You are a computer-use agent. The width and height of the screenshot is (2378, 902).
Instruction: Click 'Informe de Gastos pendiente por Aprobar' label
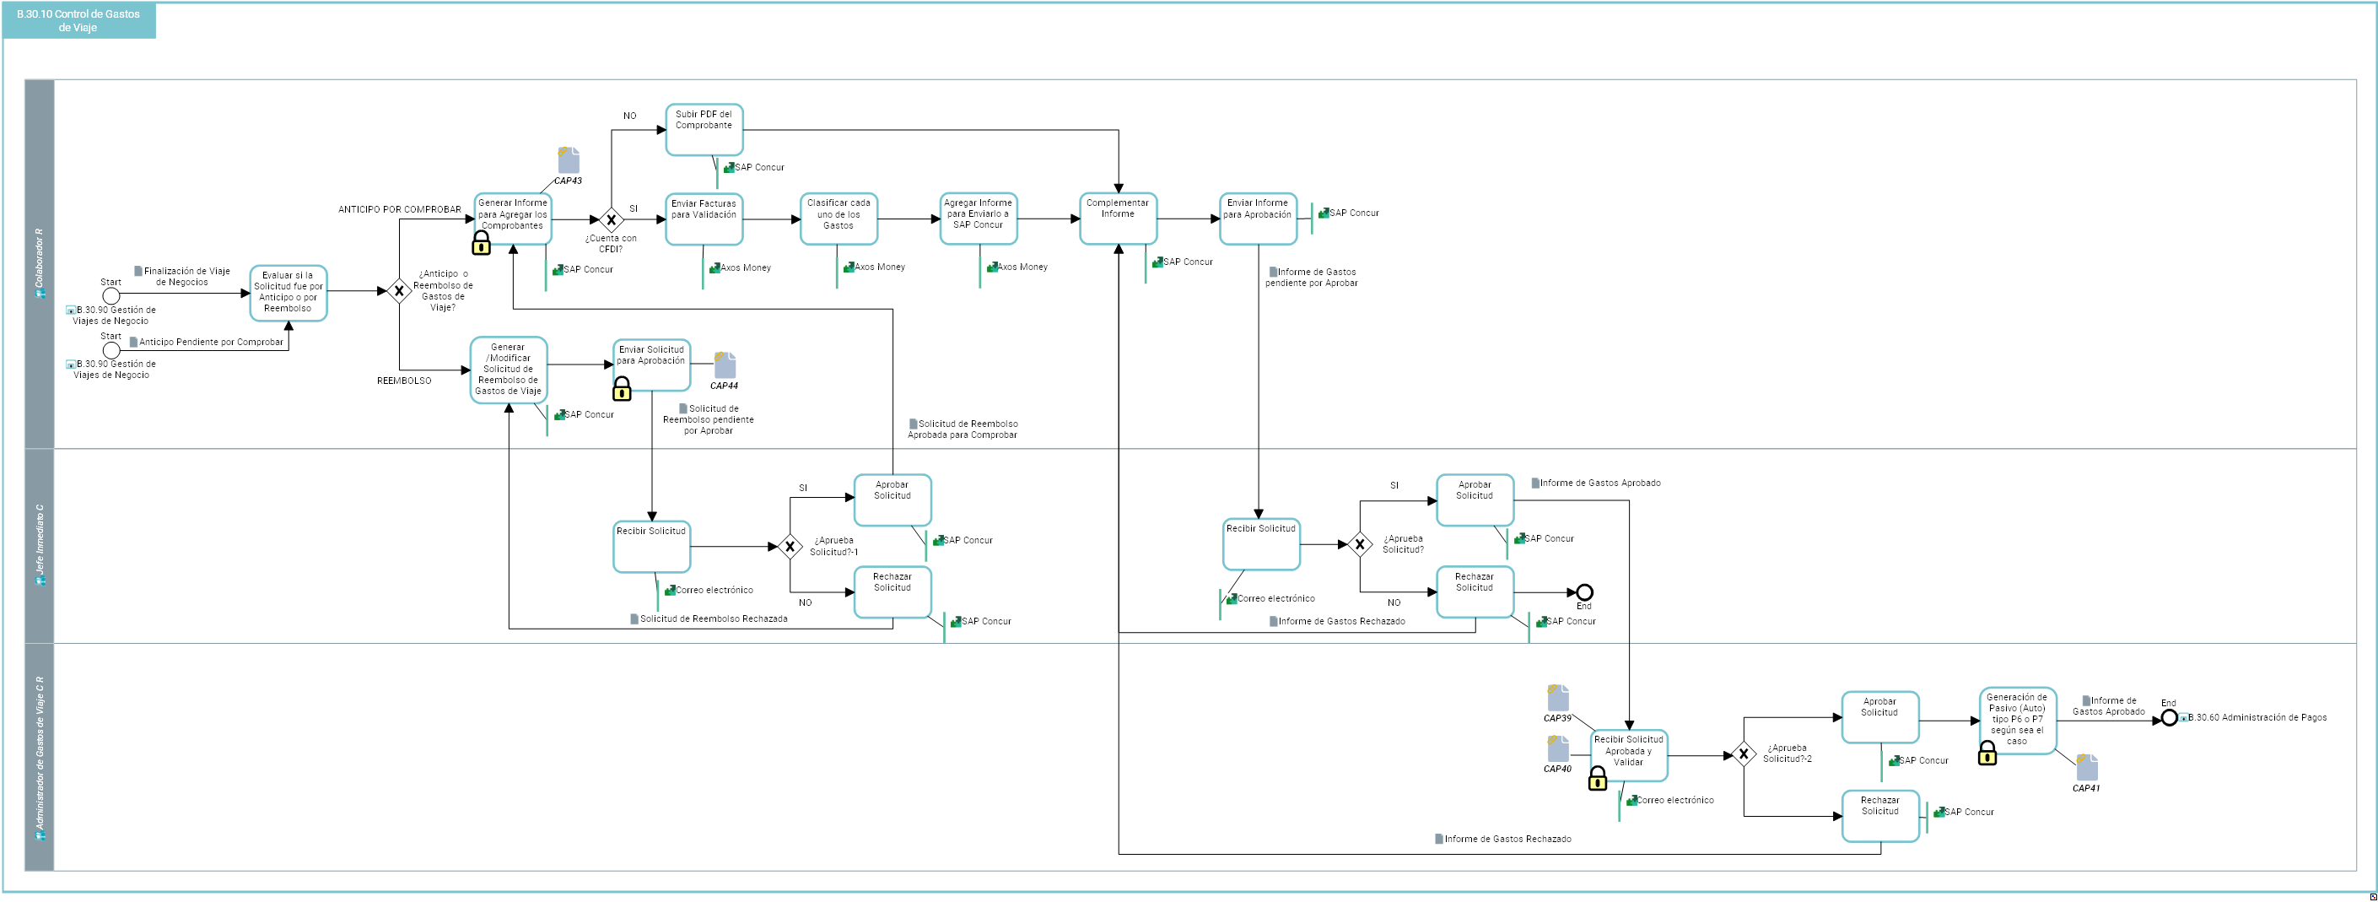click(x=1312, y=278)
